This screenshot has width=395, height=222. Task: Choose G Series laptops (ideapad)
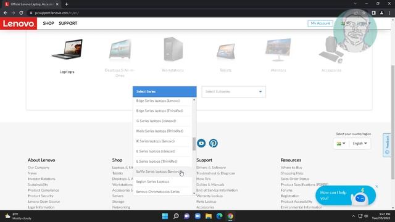click(x=163, y=121)
